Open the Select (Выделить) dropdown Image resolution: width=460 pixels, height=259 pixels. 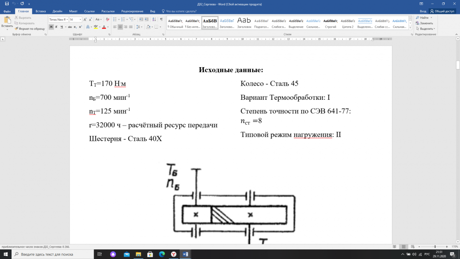[x=425, y=29]
